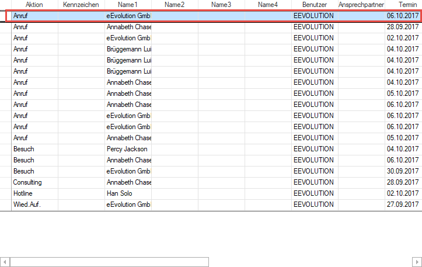Sort by the Benutzer column header
422x267 pixels.
[315, 5]
